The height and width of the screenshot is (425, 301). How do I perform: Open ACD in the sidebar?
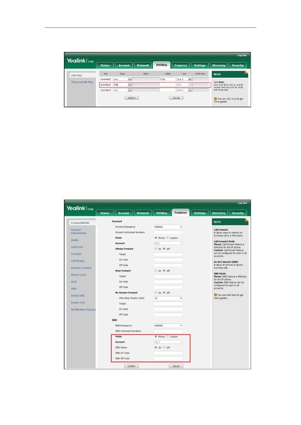click(74, 282)
